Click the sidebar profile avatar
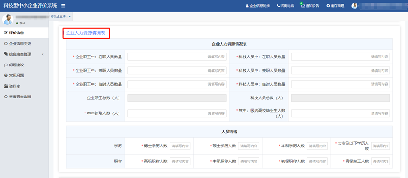Viewport: 408px width, 178px height. coord(8,19)
